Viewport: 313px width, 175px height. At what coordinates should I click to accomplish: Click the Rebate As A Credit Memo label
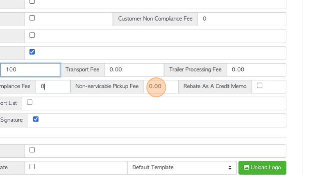215,86
